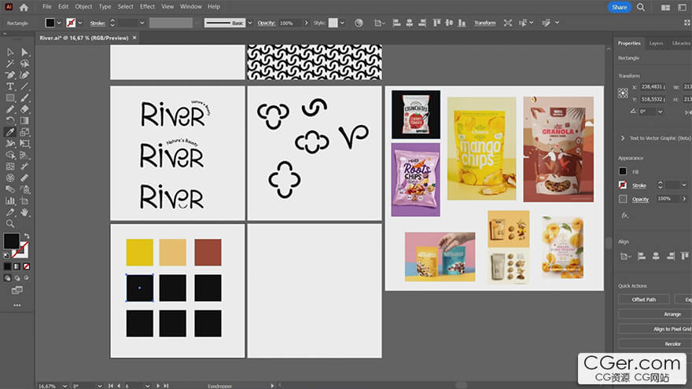692x389 pixels.
Task: Enable Draw Behind mode
Action: pos(17,278)
